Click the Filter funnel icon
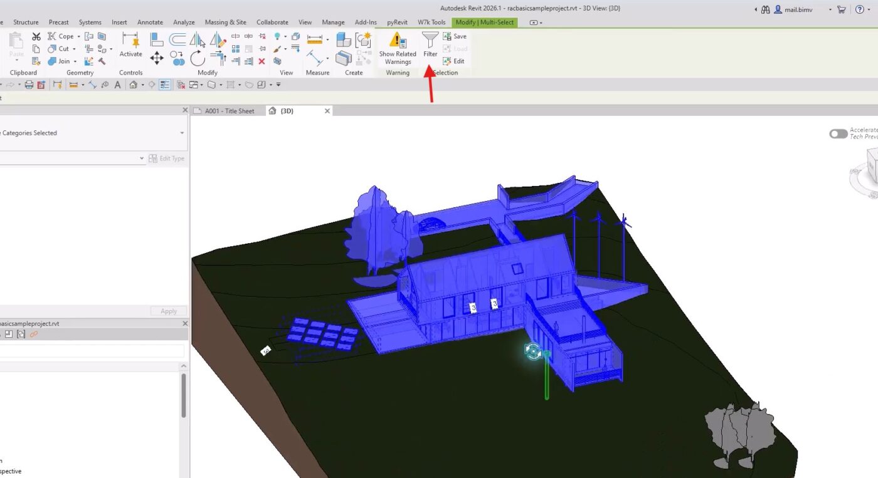The image size is (878, 478). coord(430,41)
